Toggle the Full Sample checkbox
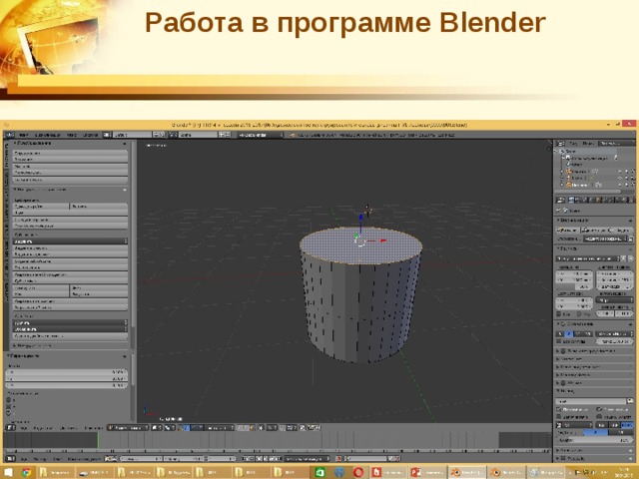Screen dimensions: 639x479 [559, 341]
